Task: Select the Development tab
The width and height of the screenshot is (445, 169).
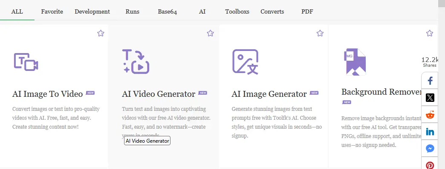Action: [x=92, y=11]
